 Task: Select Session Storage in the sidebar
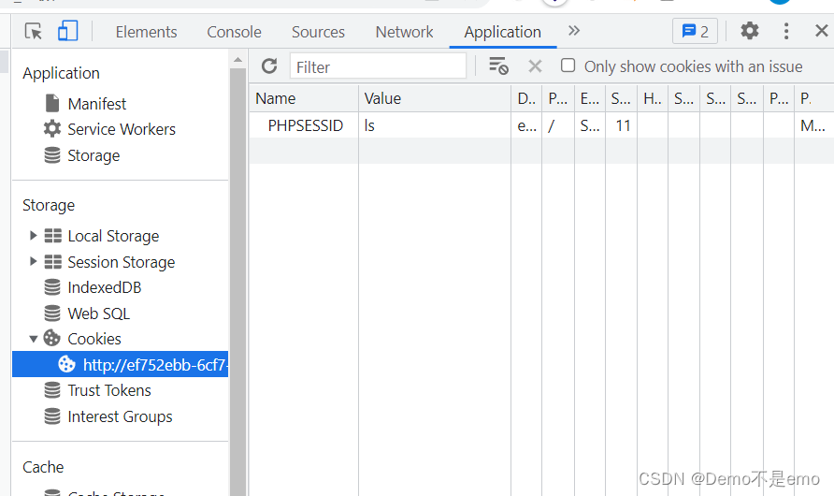pyautogui.click(x=122, y=262)
